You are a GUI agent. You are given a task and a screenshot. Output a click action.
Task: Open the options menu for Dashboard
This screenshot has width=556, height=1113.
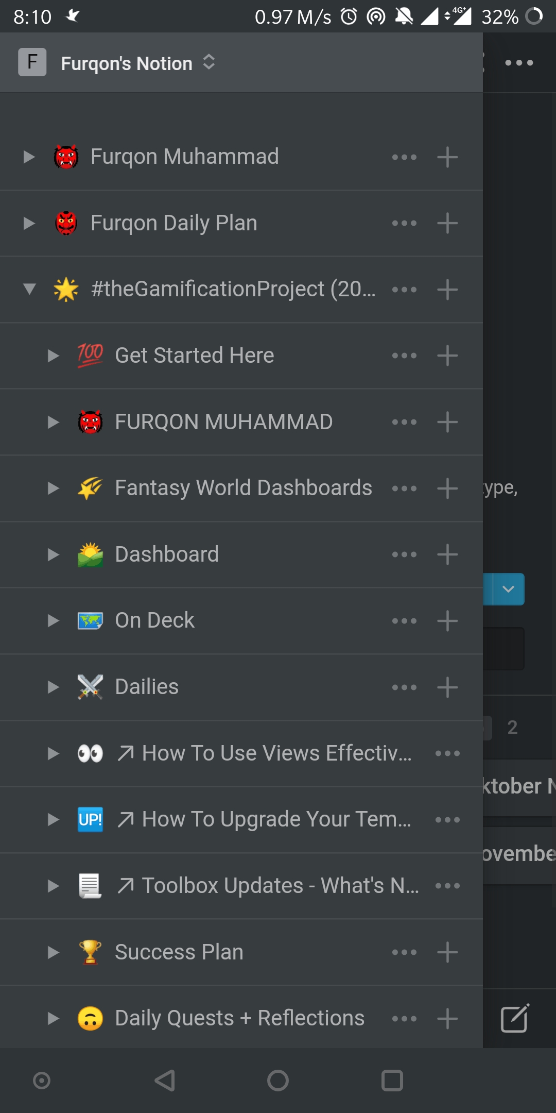[x=404, y=554]
